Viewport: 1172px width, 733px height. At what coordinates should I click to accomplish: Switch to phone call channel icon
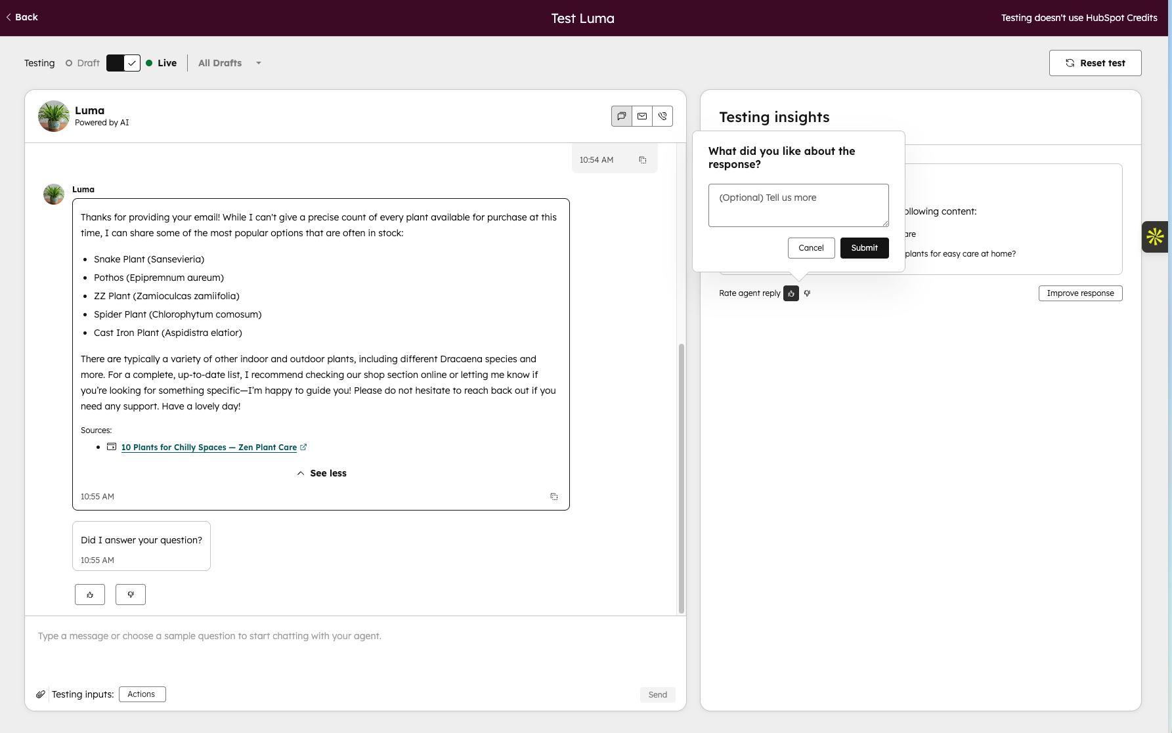[x=662, y=116]
